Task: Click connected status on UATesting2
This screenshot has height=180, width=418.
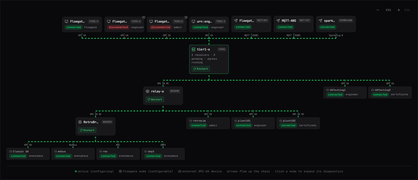Action: click(380, 95)
